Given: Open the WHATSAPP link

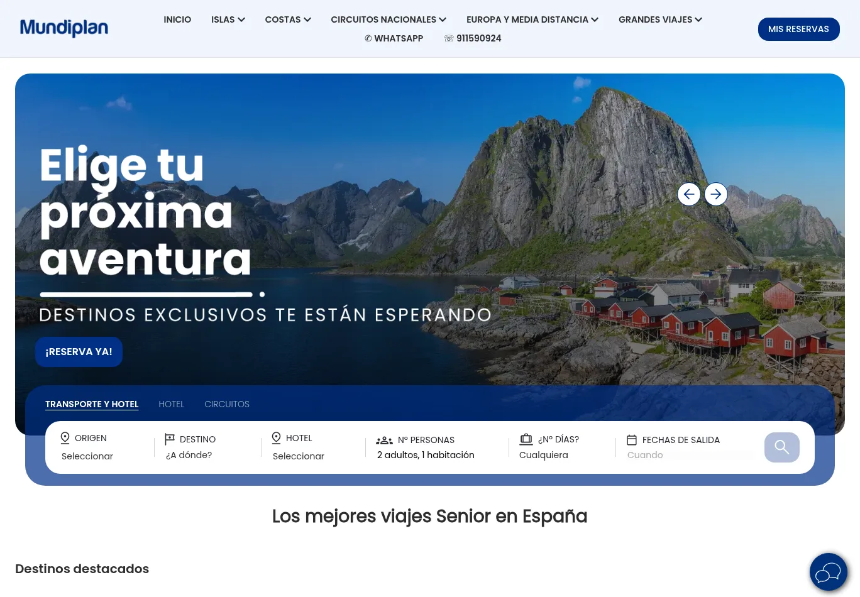Looking at the screenshot, I should pos(394,38).
